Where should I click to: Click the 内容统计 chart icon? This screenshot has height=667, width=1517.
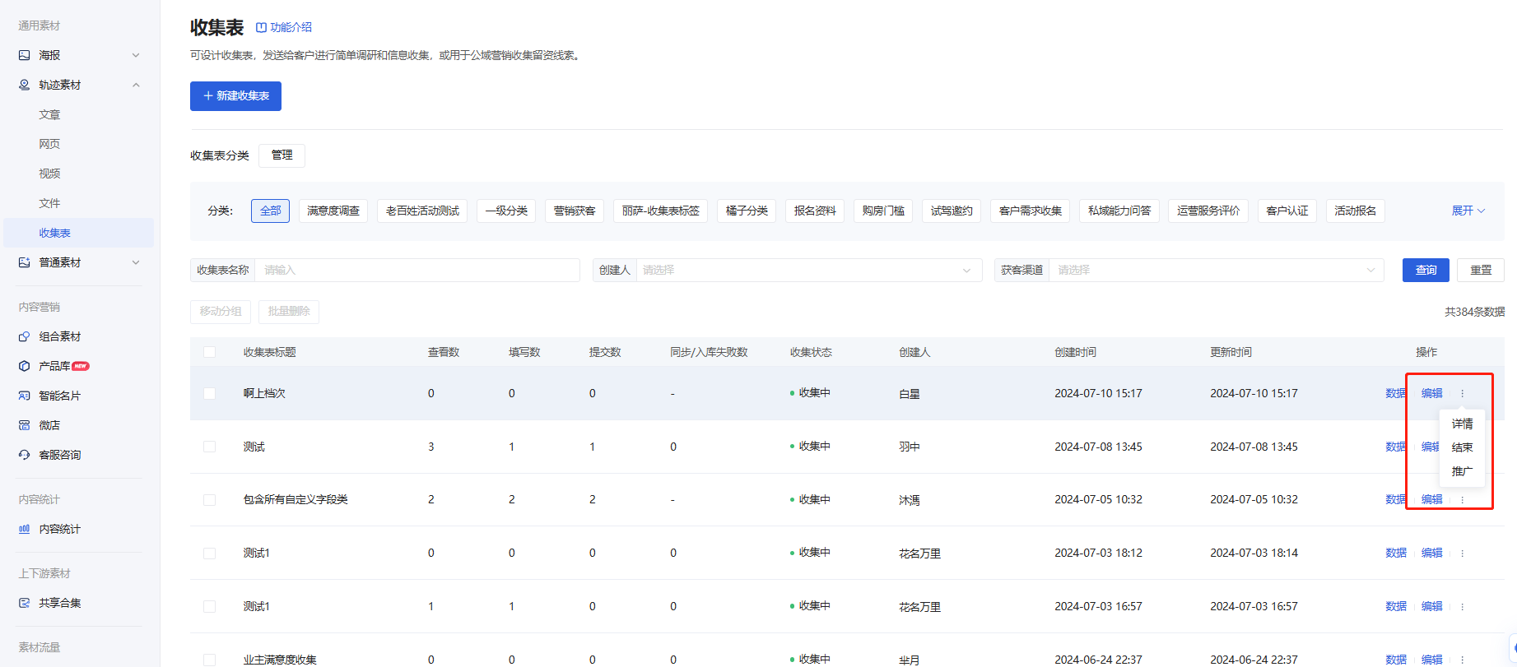(x=24, y=529)
